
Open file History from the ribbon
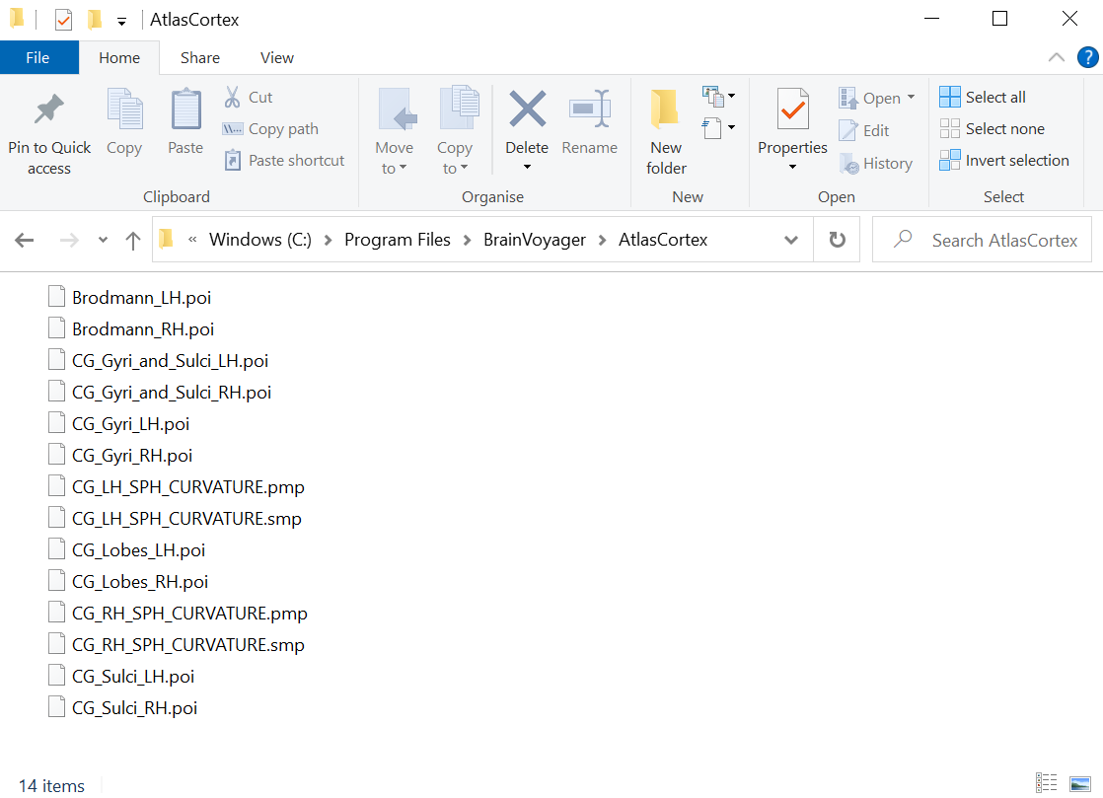tap(876, 163)
